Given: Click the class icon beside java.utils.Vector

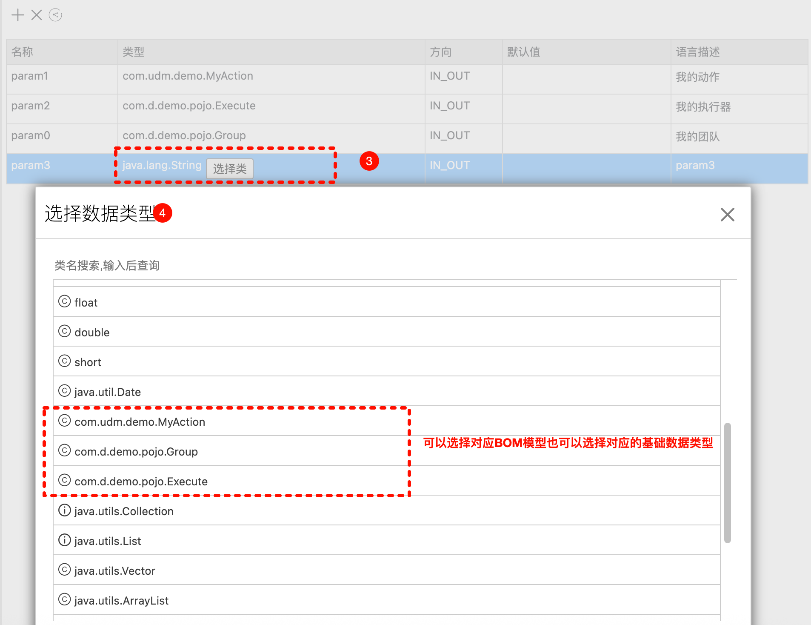Looking at the screenshot, I should click(x=64, y=570).
